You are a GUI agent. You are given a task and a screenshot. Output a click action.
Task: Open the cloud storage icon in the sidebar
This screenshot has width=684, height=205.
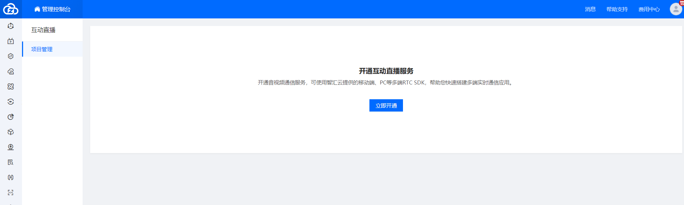point(11,71)
